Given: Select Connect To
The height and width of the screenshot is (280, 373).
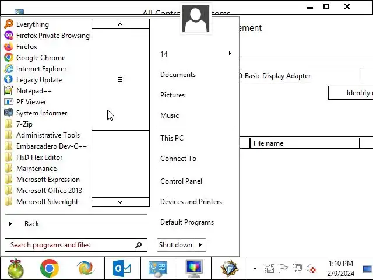Looking at the screenshot, I should (x=178, y=159).
